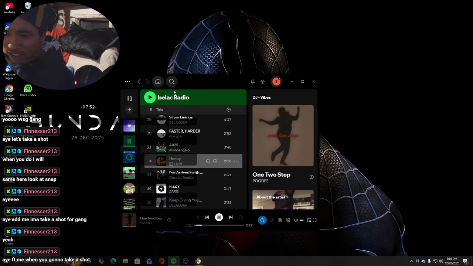Toggle the play queue view
The height and width of the screenshot is (266, 473).
(x=280, y=220)
